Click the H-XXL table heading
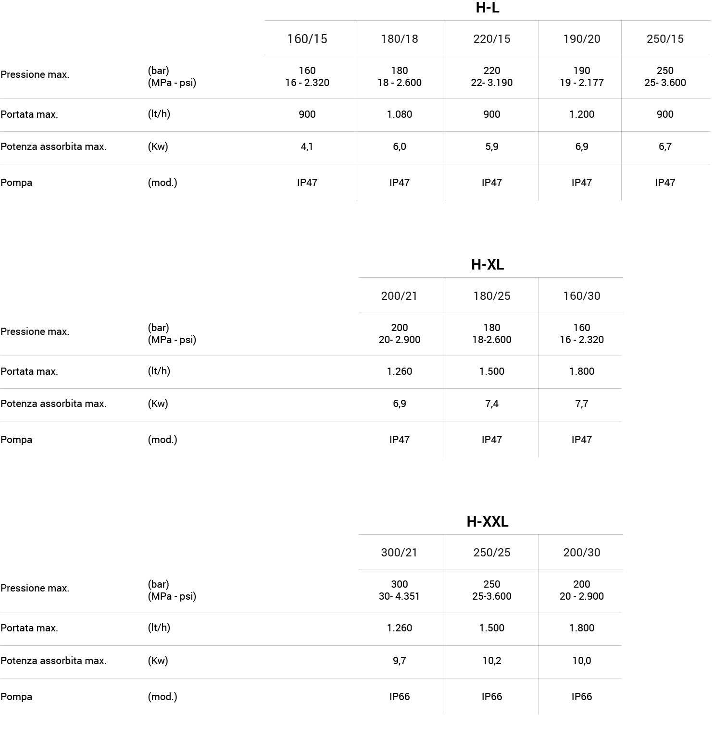The height and width of the screenshot is (739, 714). click(x=487, y=522)
